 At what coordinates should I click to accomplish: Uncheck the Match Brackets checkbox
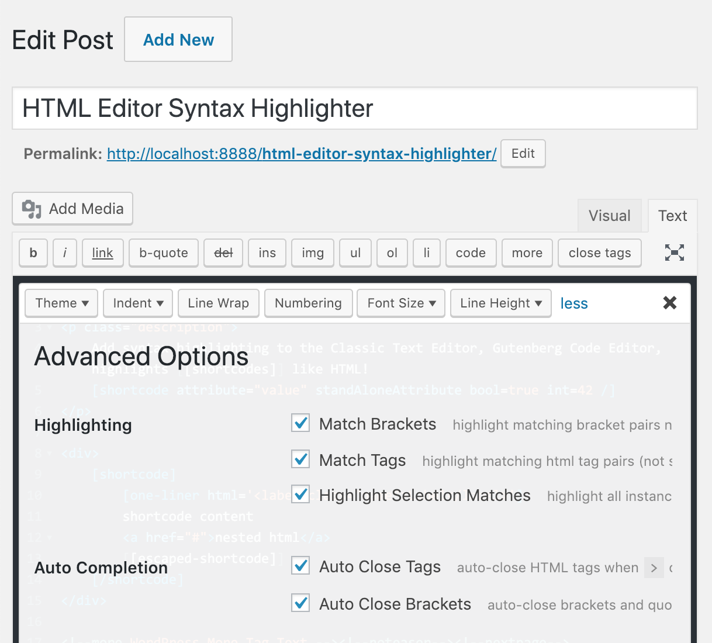coord(300,423)
